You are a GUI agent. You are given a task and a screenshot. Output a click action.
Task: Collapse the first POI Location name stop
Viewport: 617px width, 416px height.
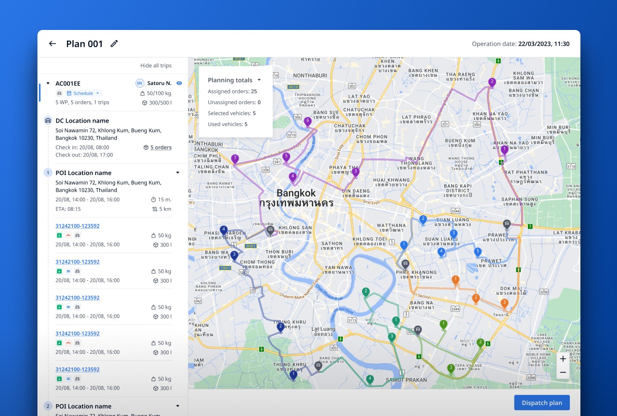point(178,173)
